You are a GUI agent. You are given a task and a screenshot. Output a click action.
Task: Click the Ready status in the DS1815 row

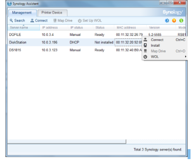[100, 50]
